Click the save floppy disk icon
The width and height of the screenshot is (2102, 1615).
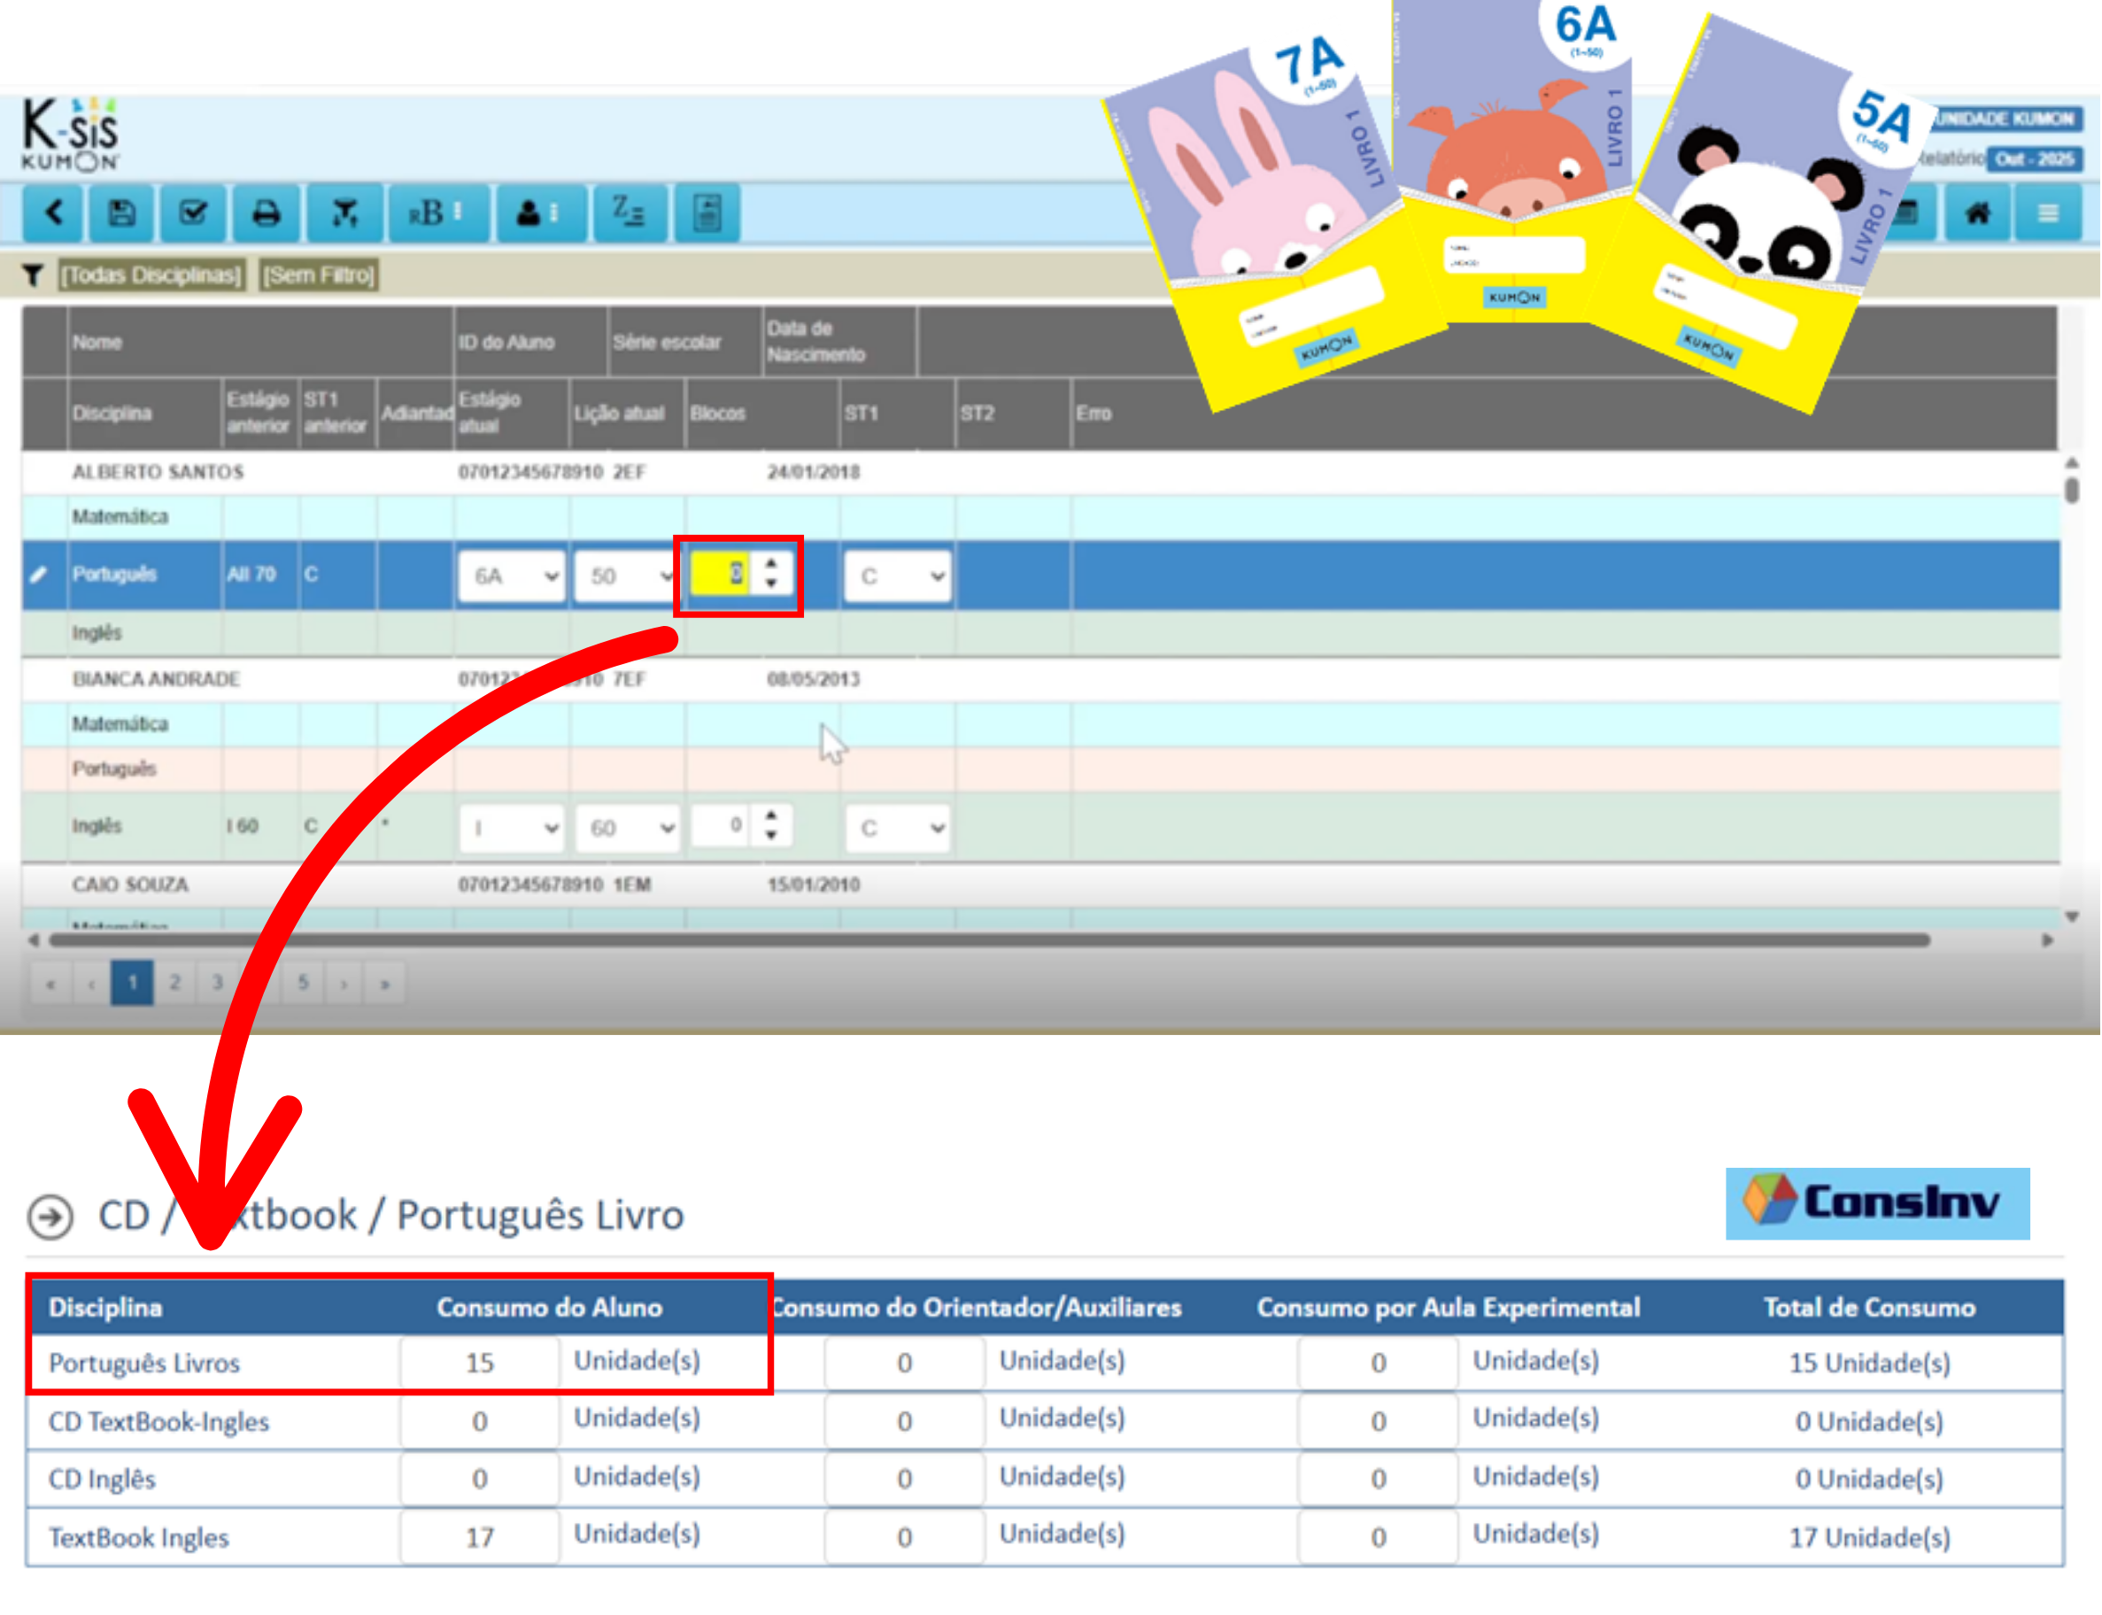coord(122,212)
